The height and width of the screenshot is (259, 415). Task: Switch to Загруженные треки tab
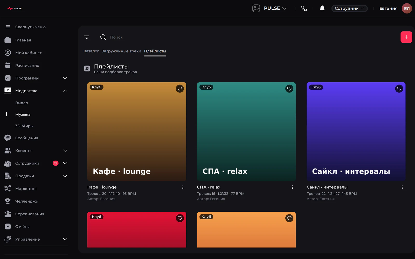coord(121,51)
